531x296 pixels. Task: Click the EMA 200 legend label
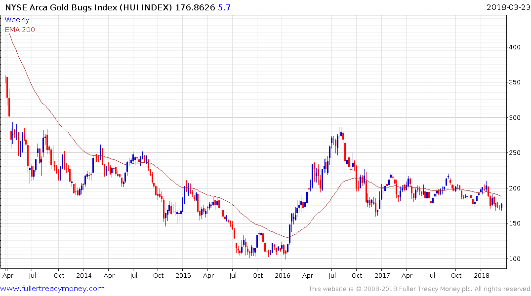[20, 30]
